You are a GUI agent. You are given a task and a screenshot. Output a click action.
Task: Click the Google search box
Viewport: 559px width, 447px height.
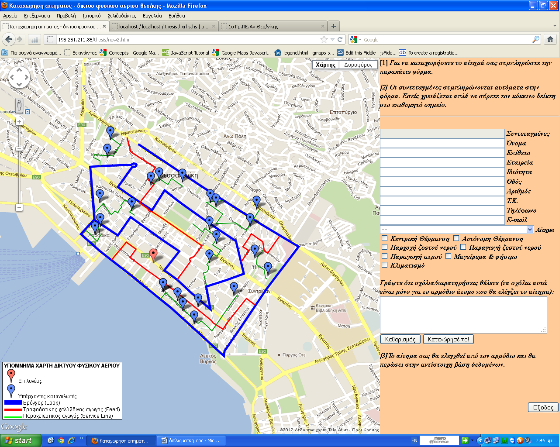pyautogui.click(x=446, y=39)
